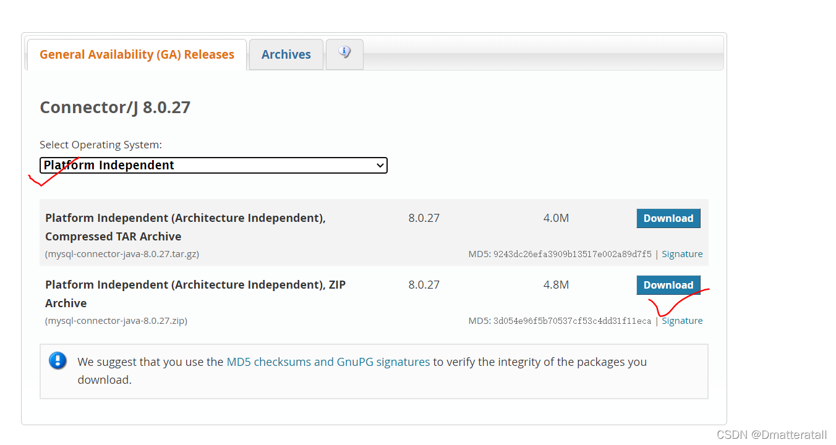Image resolution: width=836 pixels, height=445 pixels.
Task: Select the MD5 hash for the tar.gz
Action: [572, 254]
